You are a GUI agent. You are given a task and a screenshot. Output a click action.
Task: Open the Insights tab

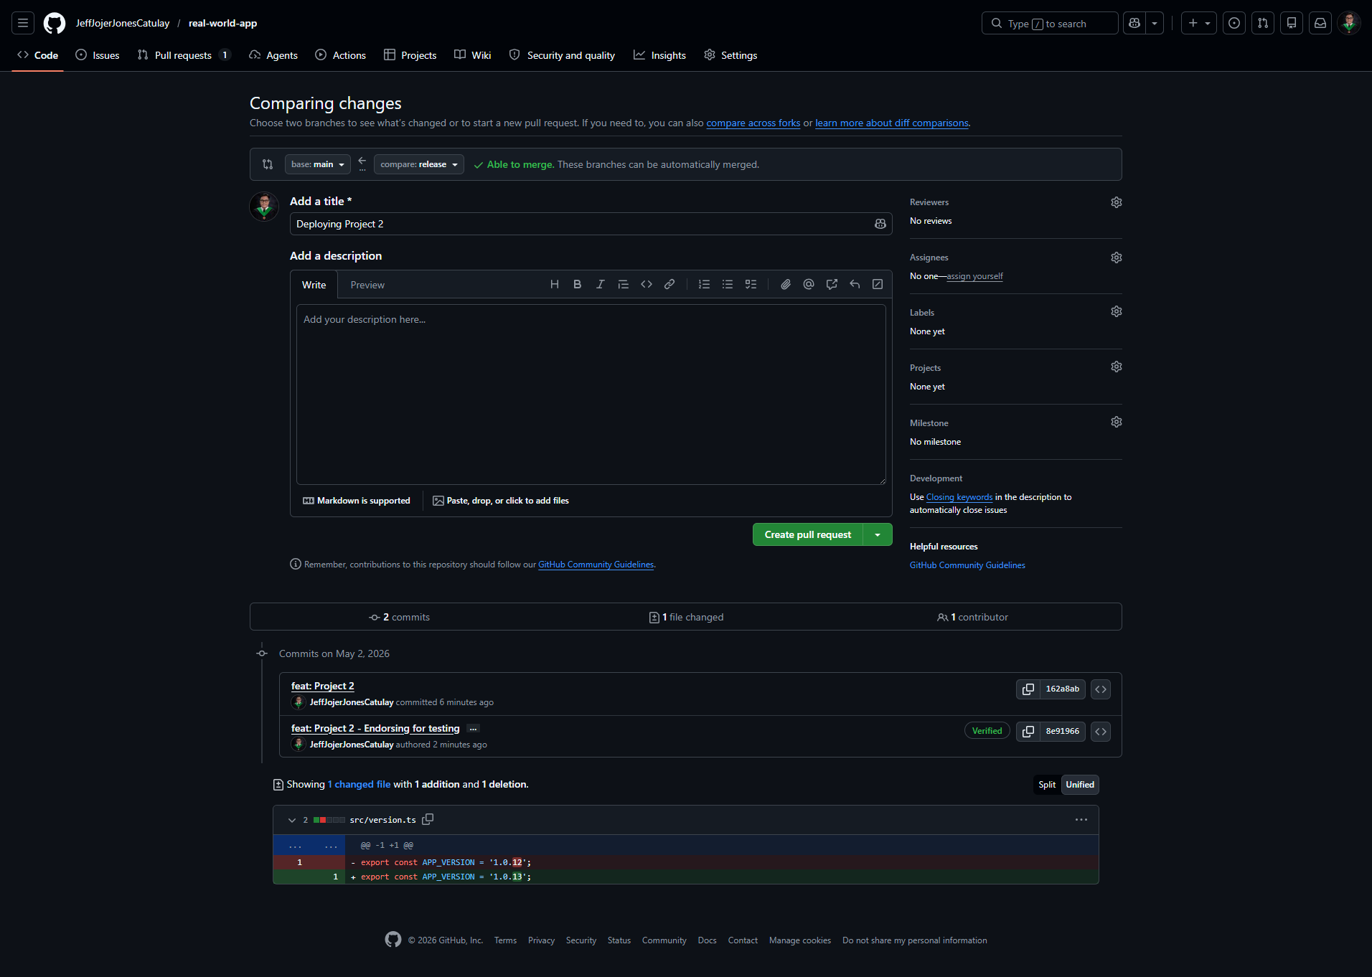point(659,55)
